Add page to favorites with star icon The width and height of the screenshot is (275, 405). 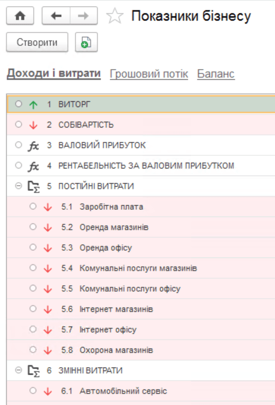[115, 16]
